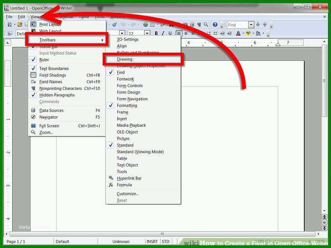Click the Zoom magnifier toolbar icon
Screen dimensions: 331x248
pos(206,25)
